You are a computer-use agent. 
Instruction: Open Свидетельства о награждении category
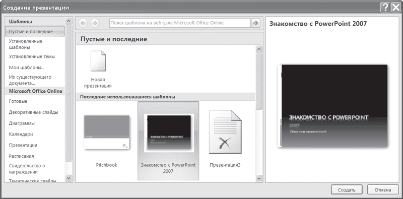27,169
